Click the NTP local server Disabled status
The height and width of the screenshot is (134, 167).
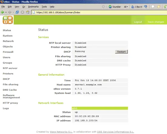pos(80,43)
